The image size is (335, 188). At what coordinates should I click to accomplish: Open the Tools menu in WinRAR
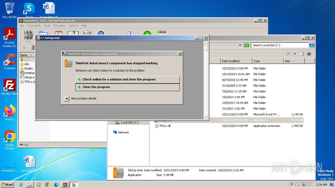point(47,26)
